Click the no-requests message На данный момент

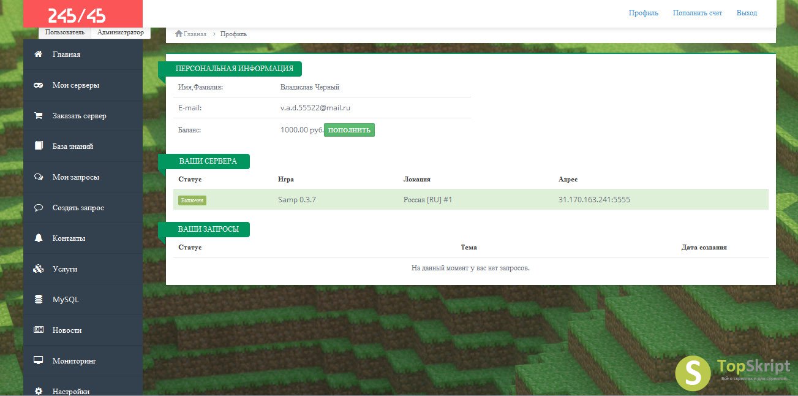pyautogui.click(x=470, y=268)
